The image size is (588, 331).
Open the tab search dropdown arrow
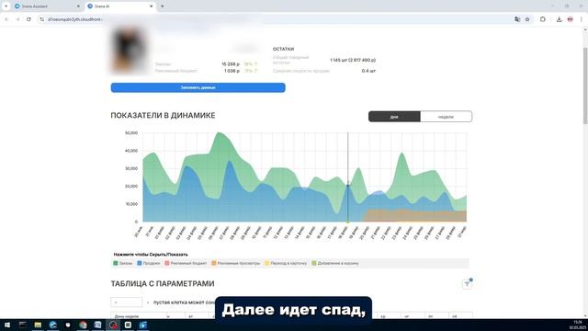pos(6,6)
